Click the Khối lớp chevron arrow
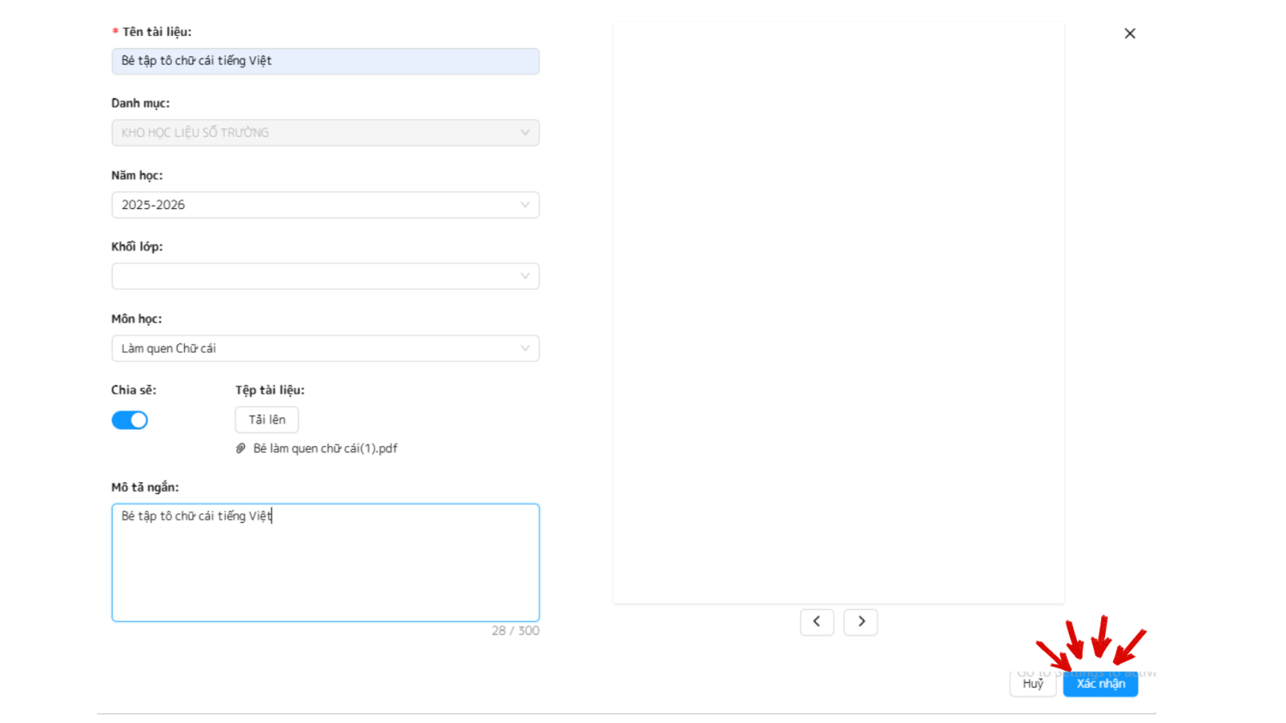Image resolution: width=1286 pixels, height=723 pixels. [525, 276]
